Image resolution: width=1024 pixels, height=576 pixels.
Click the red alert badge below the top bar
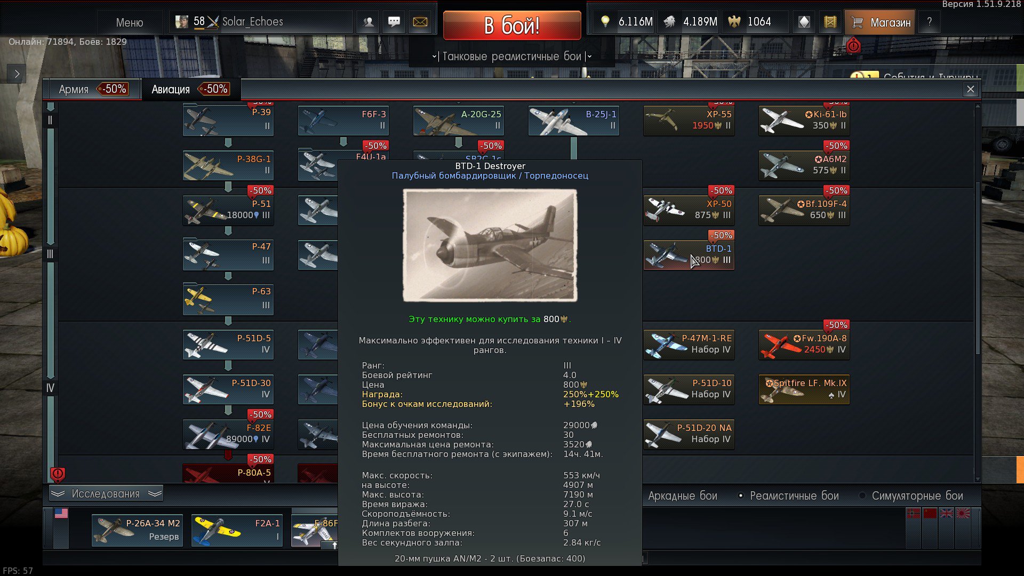click(853, 46)
